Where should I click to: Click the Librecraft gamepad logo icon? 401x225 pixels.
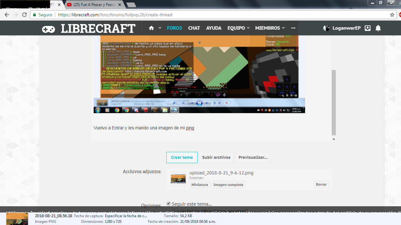[49, 29]
